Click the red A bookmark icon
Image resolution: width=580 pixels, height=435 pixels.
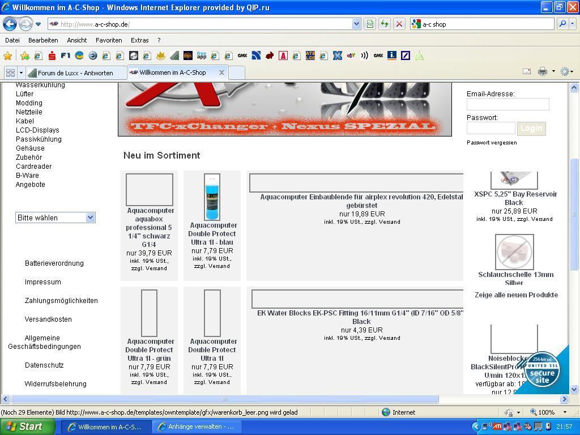pos(283,56)
